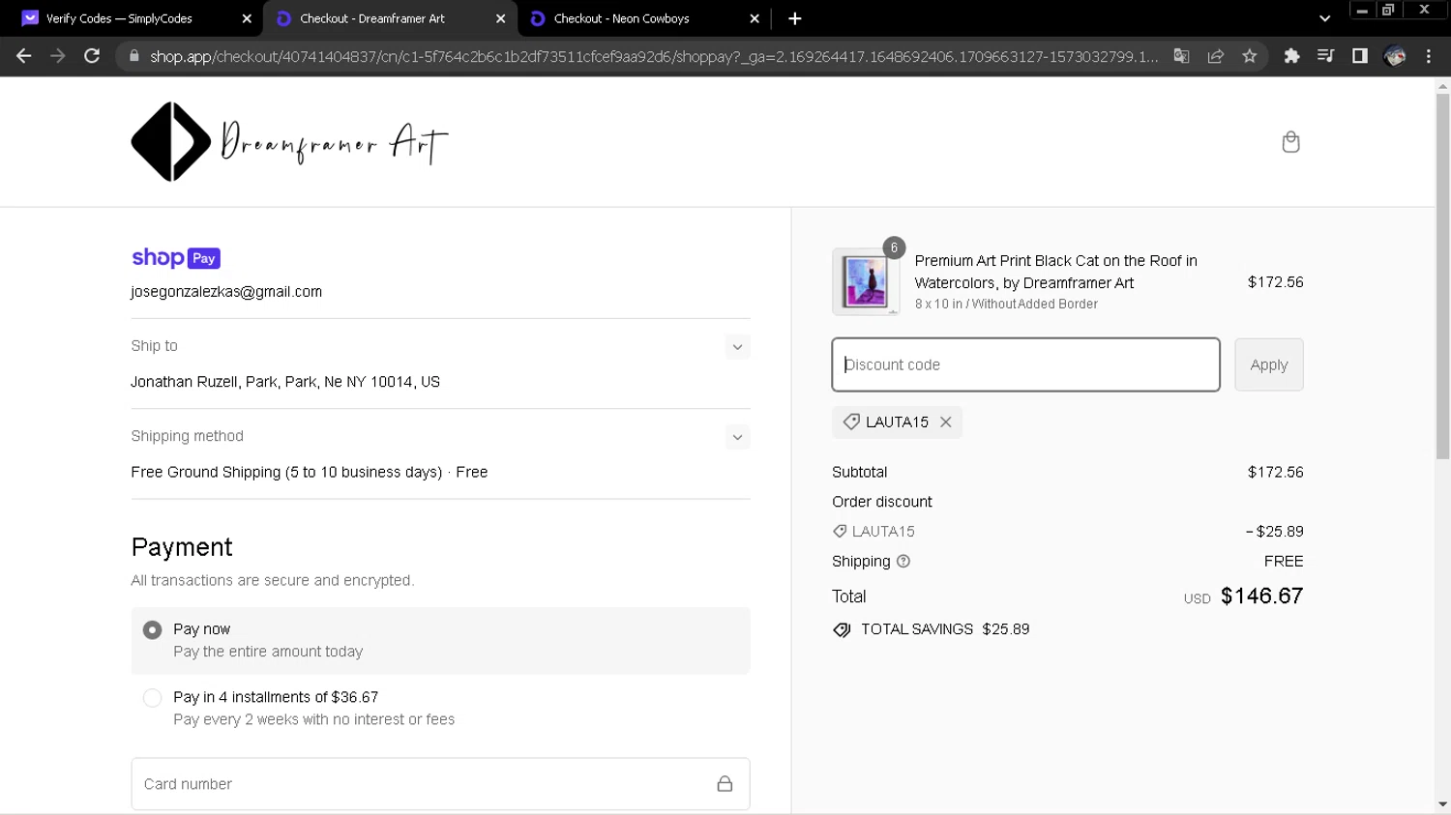
Task: Remove the LAUTA15 discount code tag
Action: click(x=946, y=422)
